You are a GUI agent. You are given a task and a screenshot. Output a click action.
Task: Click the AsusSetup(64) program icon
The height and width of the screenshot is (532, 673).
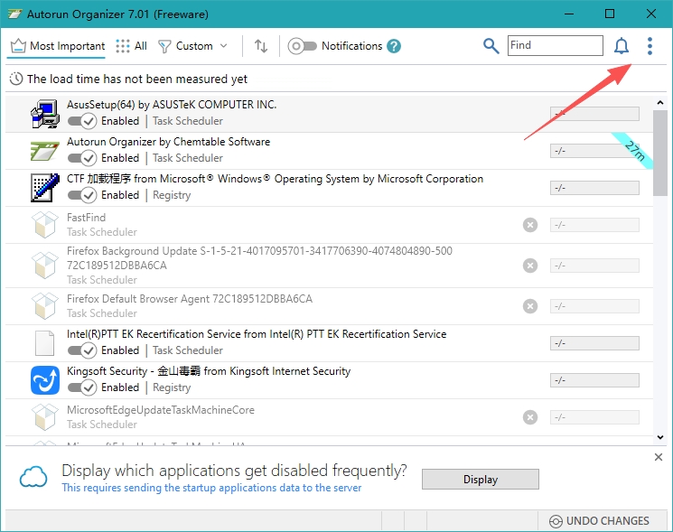[x=45, y=114]
